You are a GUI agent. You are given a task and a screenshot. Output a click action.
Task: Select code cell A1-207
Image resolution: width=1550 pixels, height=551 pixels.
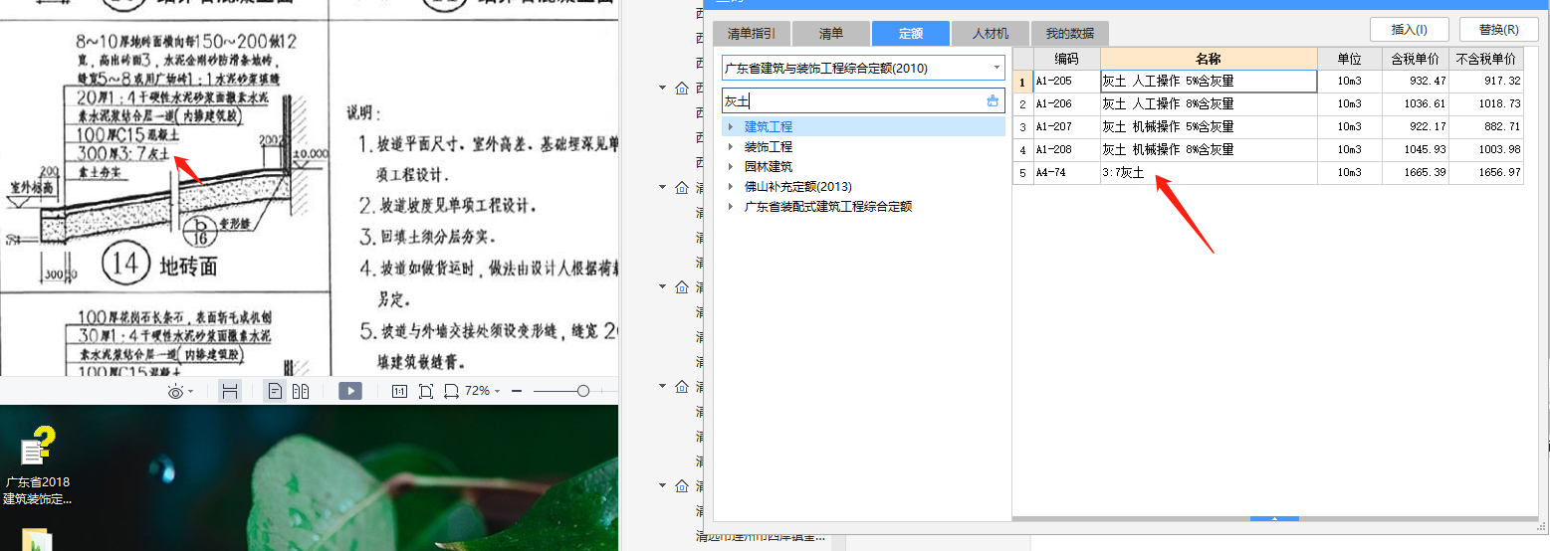pos(1066,127)
